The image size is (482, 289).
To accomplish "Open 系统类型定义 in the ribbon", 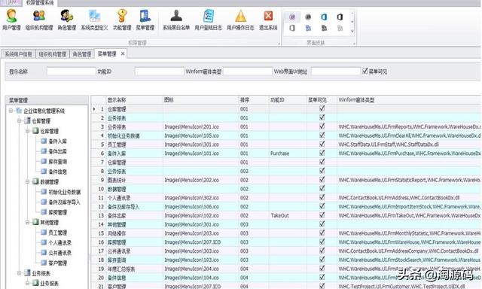I will (94, 20).
